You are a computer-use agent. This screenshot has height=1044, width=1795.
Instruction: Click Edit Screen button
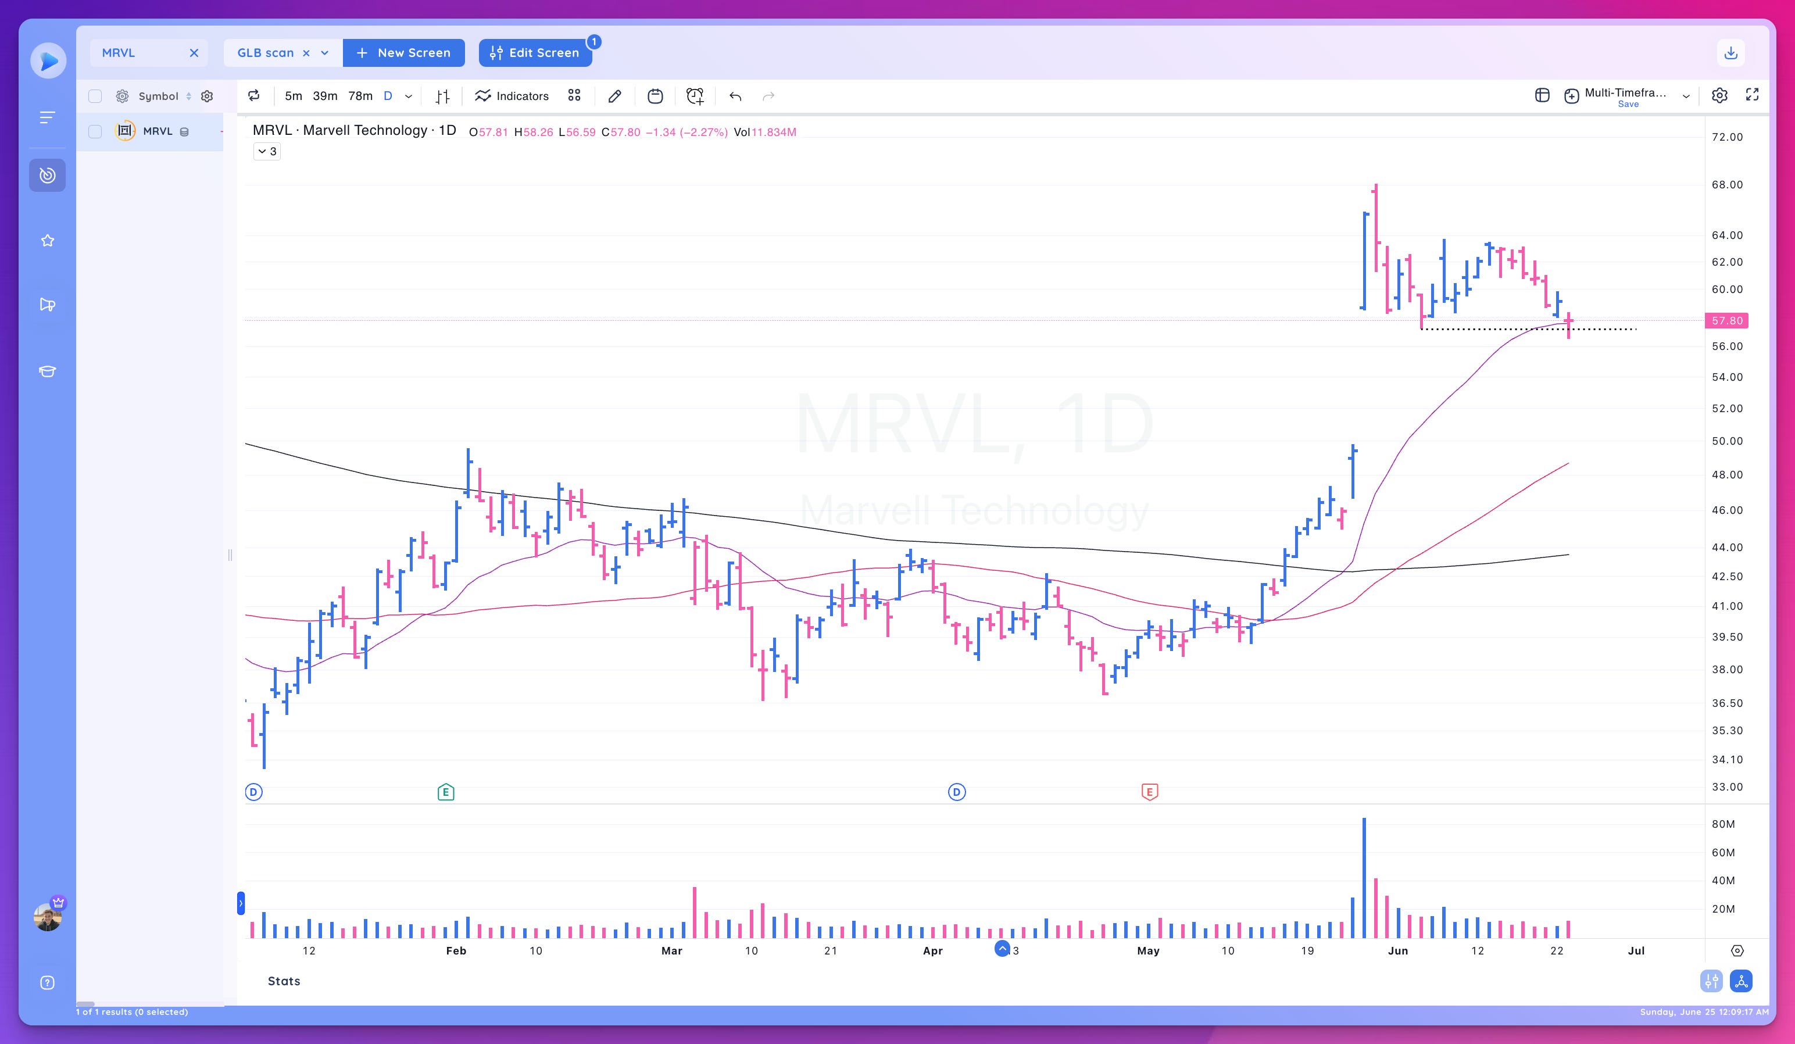(535, 53)
